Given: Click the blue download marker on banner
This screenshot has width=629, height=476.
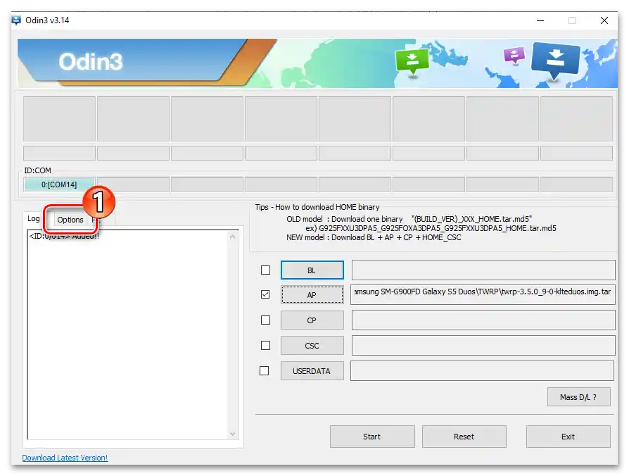Looking at the screenshot, I should (x=556, y=60).
